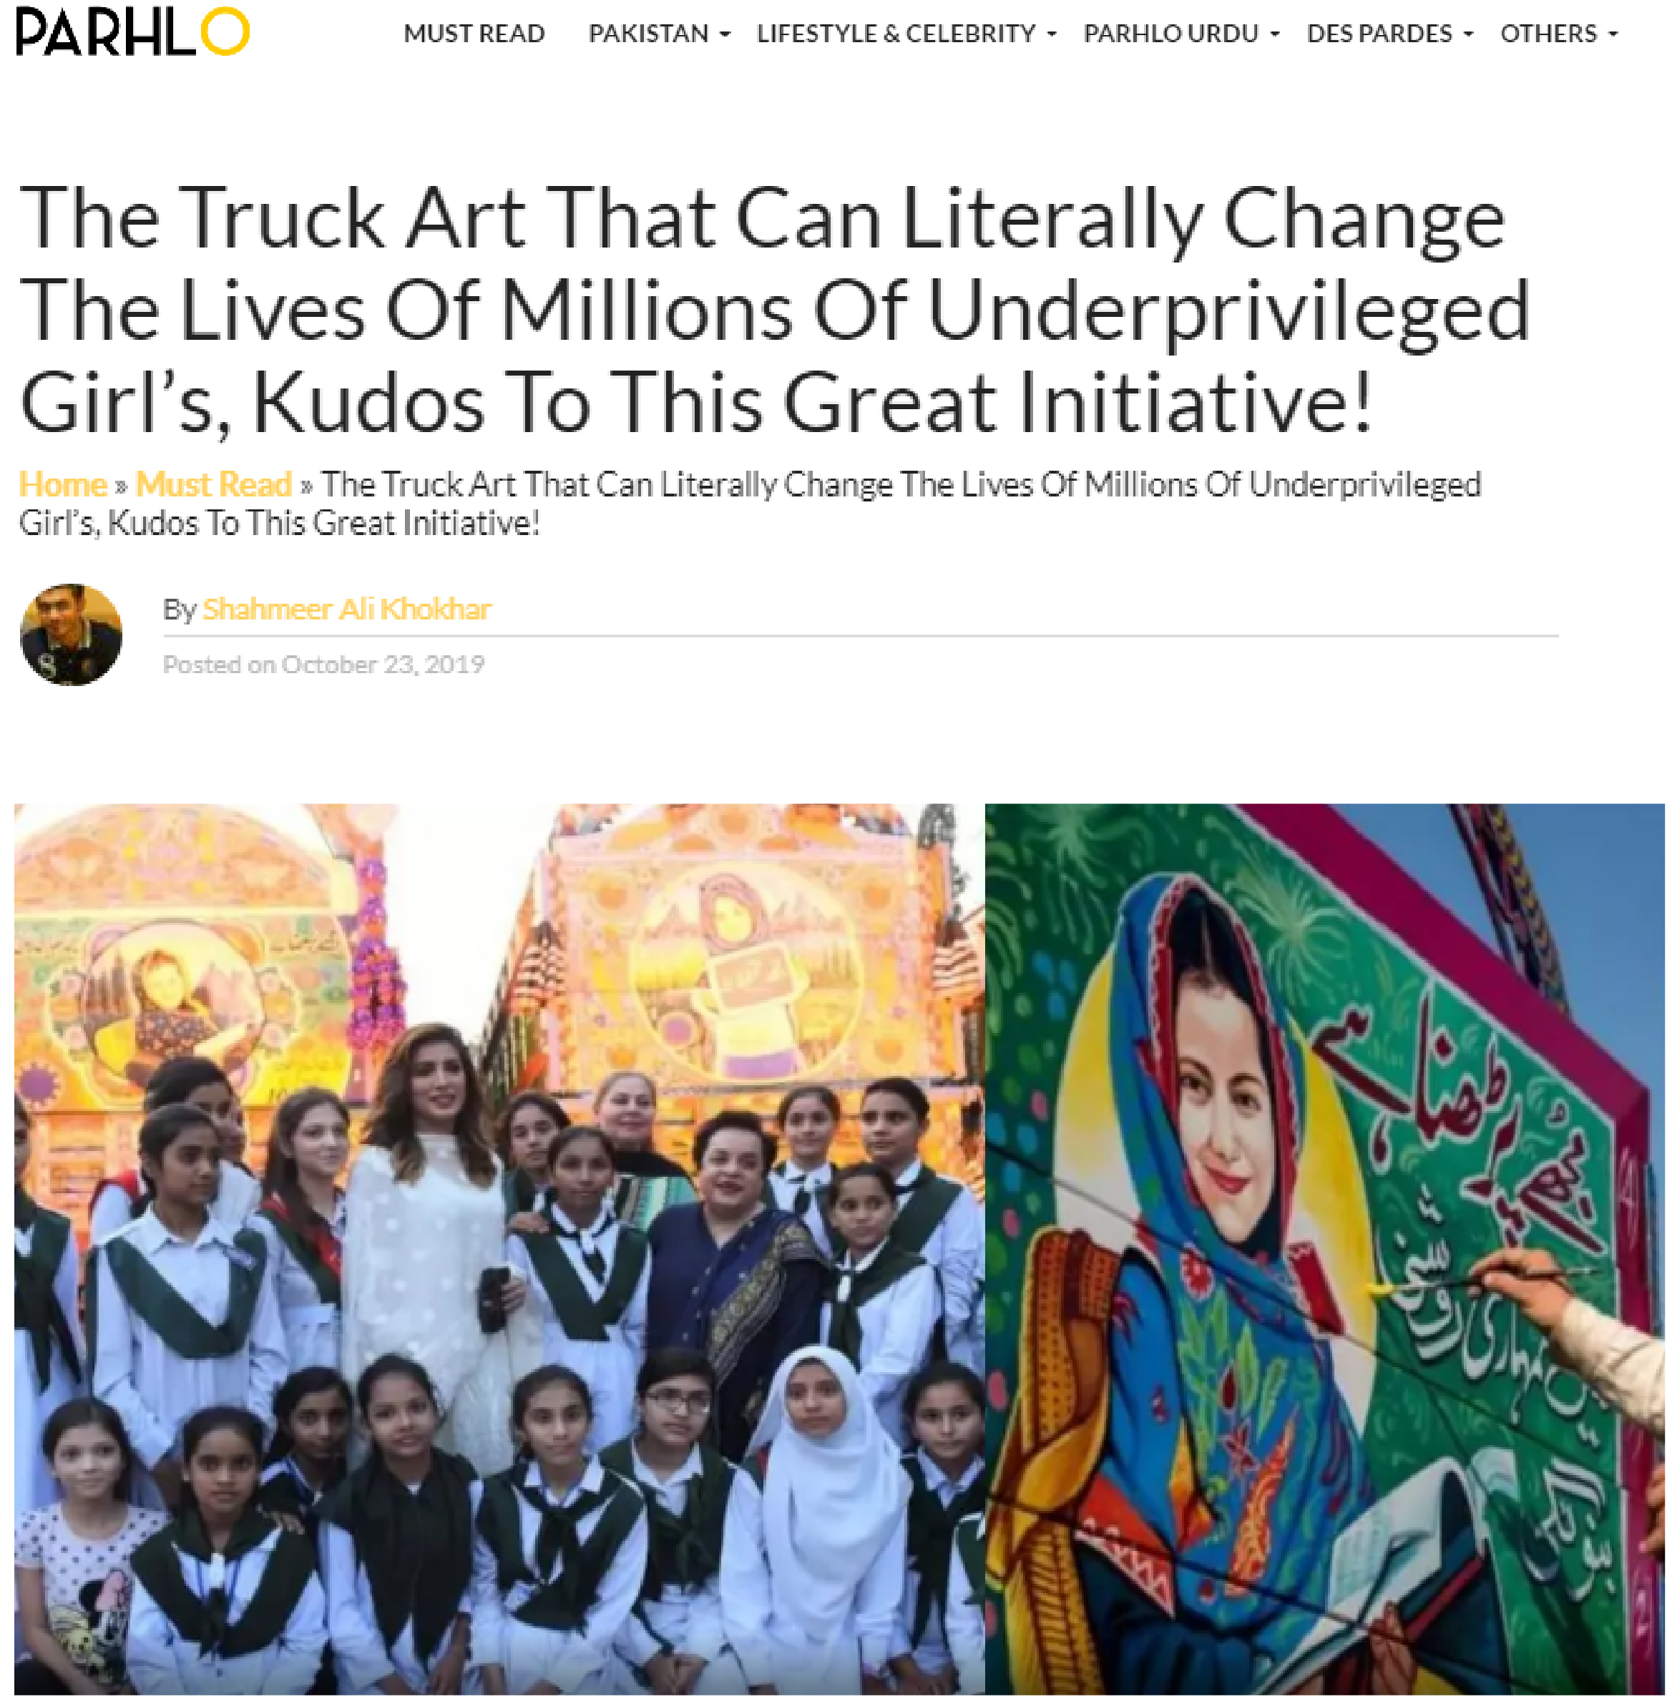
Task: Click the PARHLO site logo
Action: [132, 32]
